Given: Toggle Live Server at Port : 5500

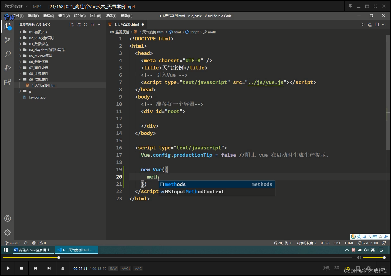Looking at the screenshot, I should click(x=368, y=243).
